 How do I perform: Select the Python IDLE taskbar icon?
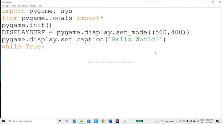125,121
